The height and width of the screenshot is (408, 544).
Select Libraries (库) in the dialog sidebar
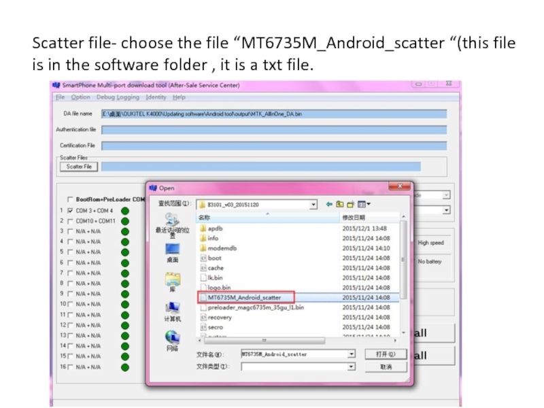tap(173, 282)
